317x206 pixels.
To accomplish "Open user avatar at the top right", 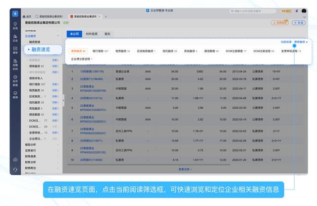I will (x=304, y=11).
